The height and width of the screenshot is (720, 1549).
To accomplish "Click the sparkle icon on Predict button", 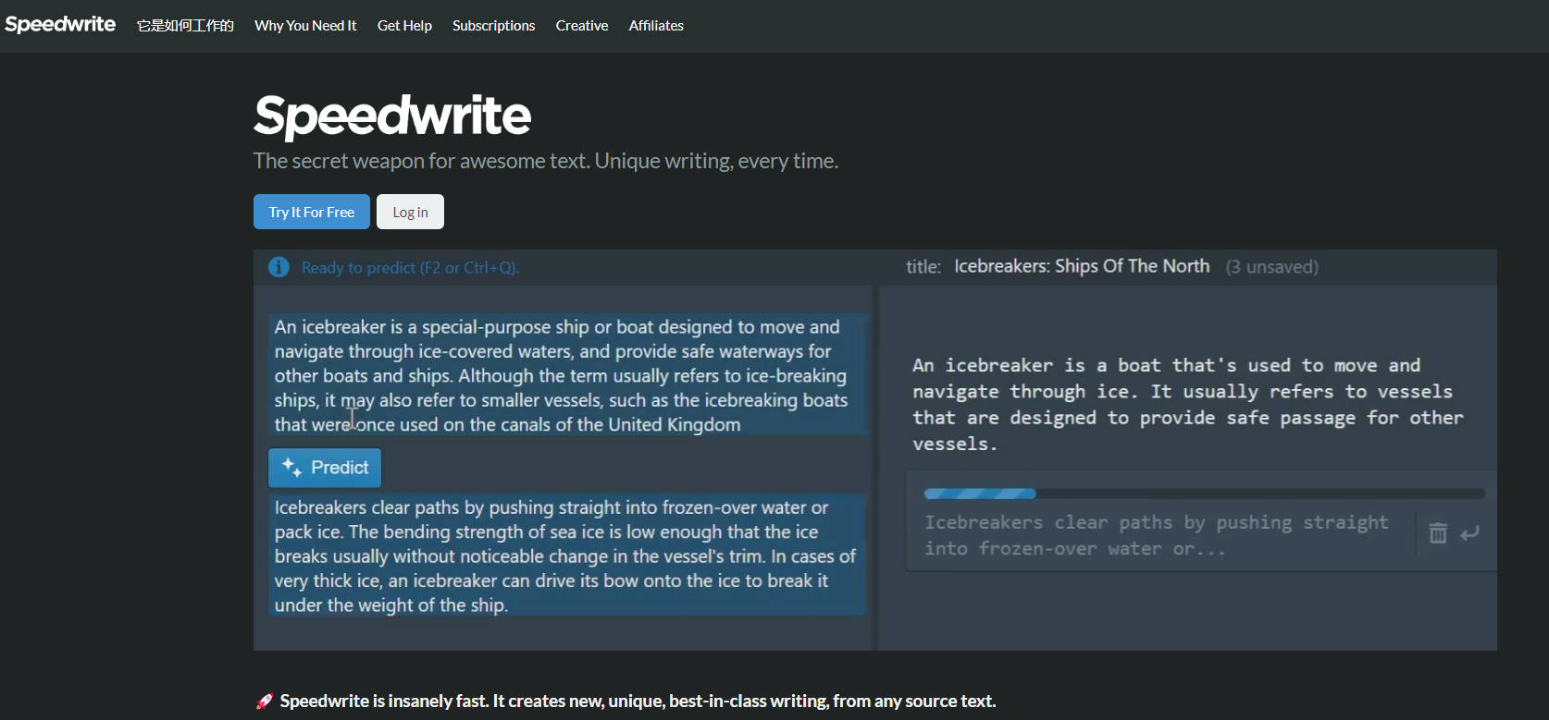I will tap(291, 467).
